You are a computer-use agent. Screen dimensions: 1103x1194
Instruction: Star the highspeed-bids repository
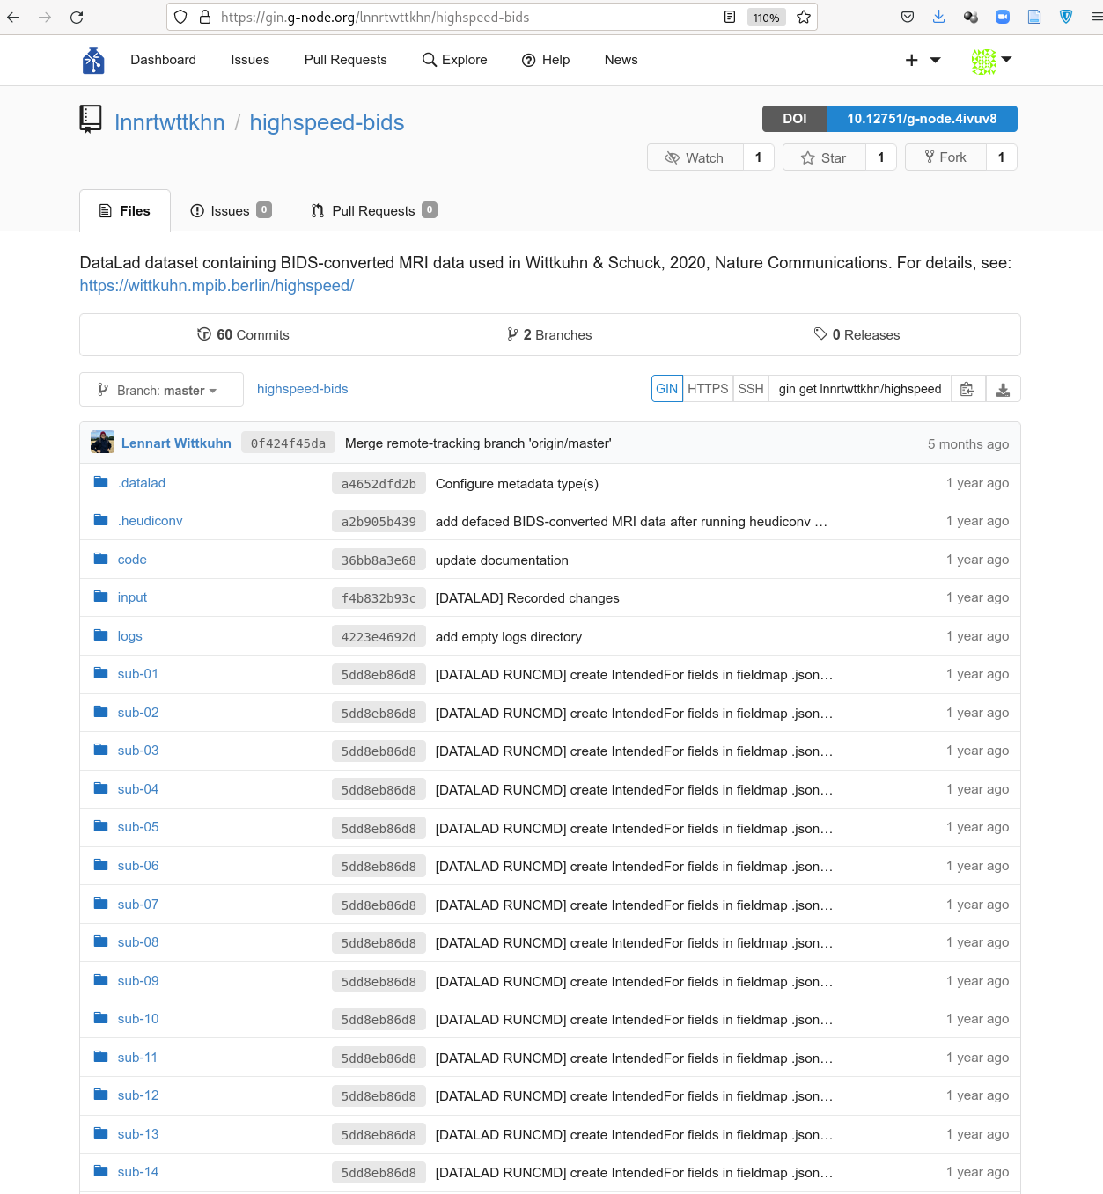824,157
